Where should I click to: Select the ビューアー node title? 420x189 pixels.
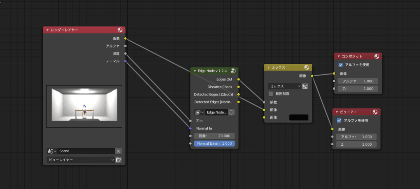pos(348,112)
